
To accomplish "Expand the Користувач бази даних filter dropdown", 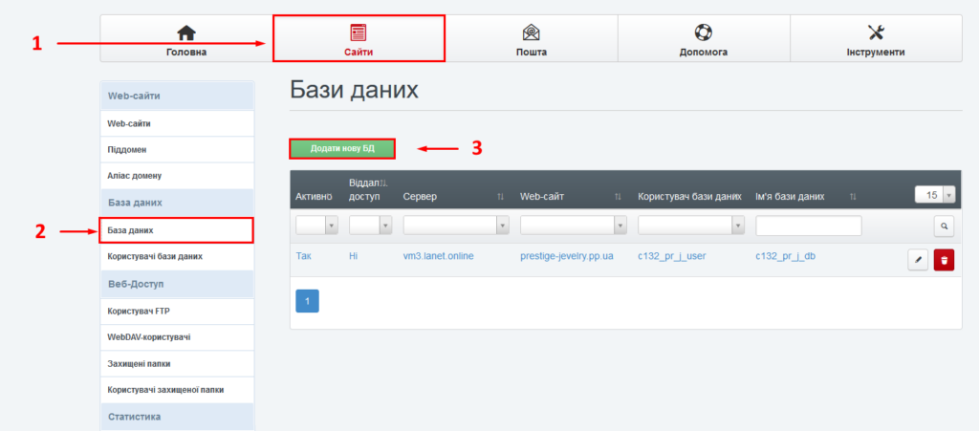I will coord(690,226).
